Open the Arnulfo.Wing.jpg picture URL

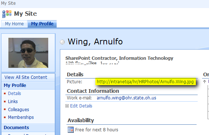(x=145, y=81)
